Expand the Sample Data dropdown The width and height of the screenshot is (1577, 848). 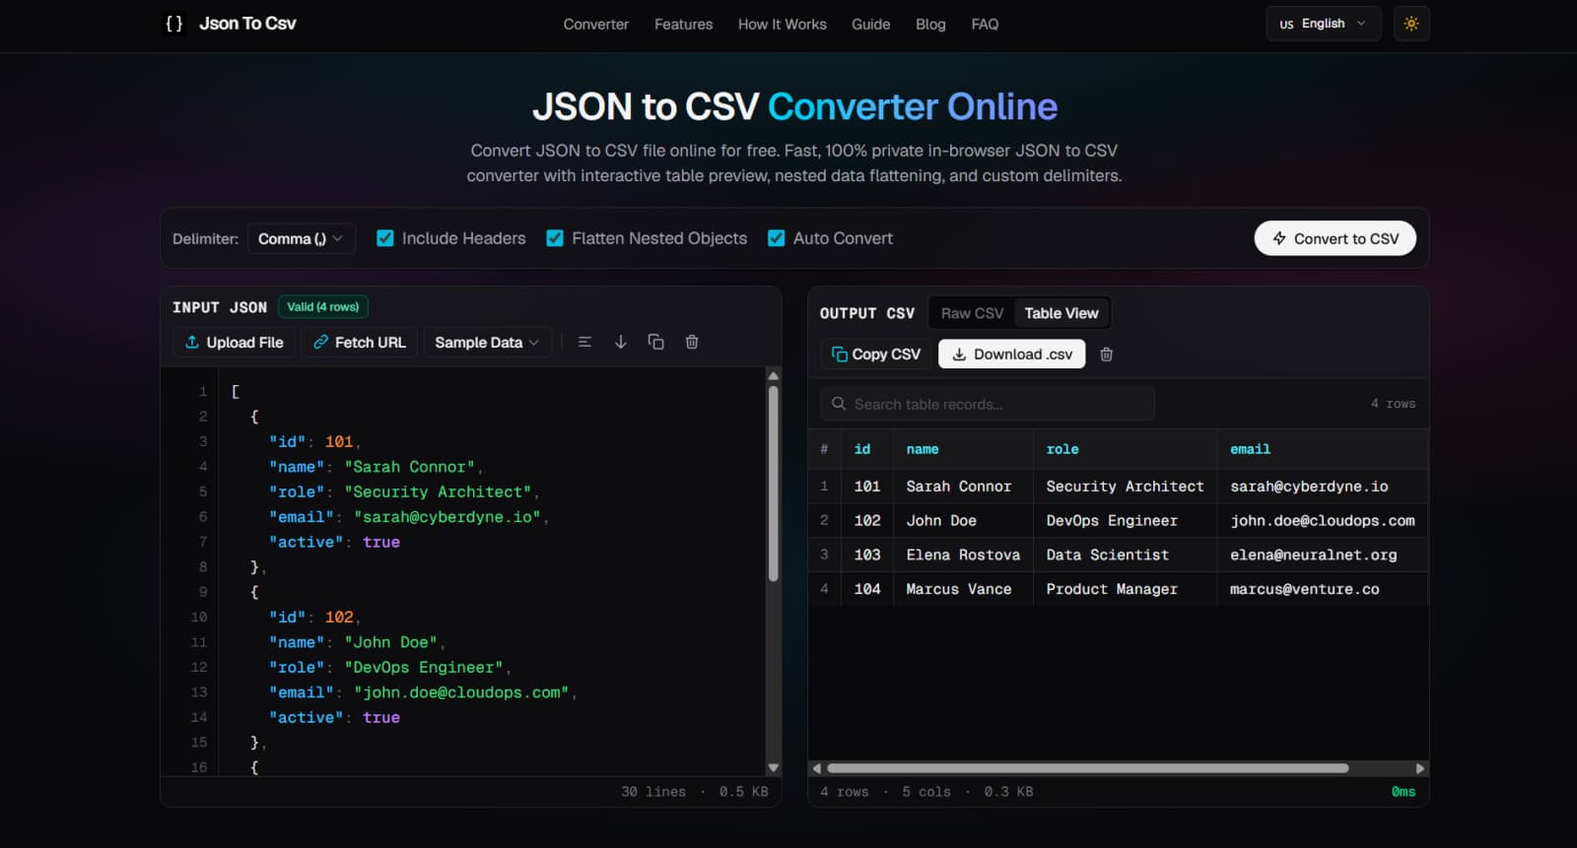[488, 342]
